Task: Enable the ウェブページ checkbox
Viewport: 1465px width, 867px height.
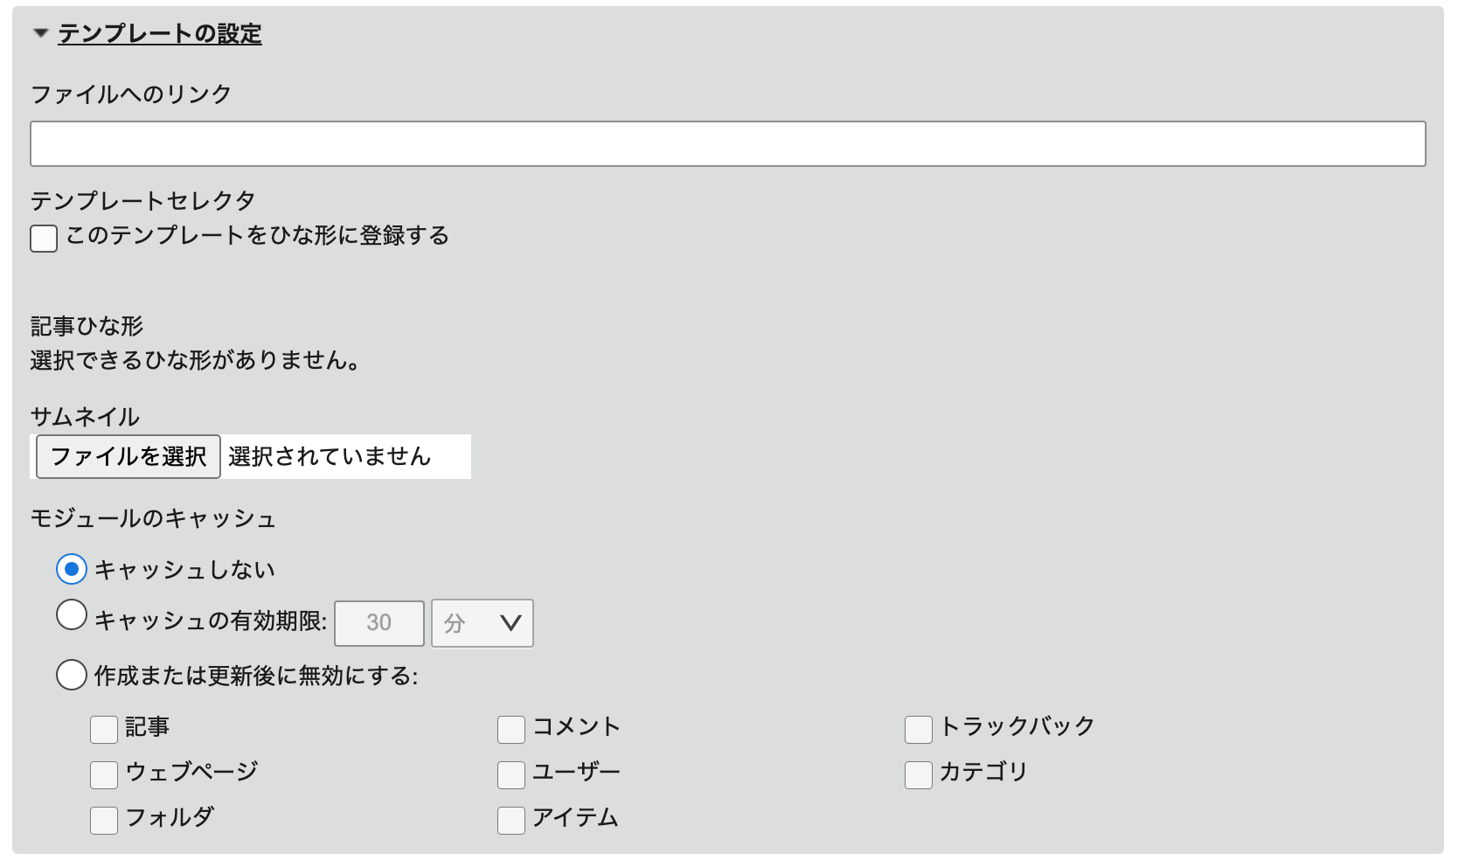Action: (104, 774)
